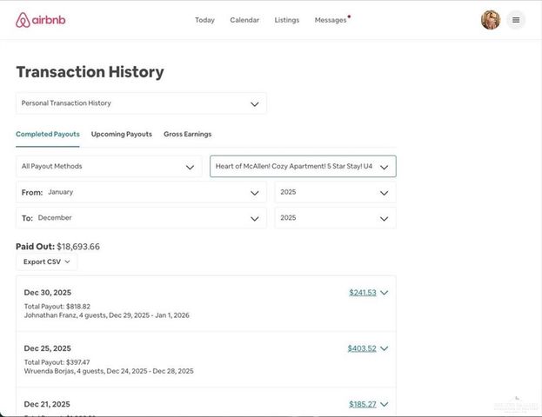Click the user profile avatar
The width and height of the screenshot is (542, 417).
pos(491,20)
